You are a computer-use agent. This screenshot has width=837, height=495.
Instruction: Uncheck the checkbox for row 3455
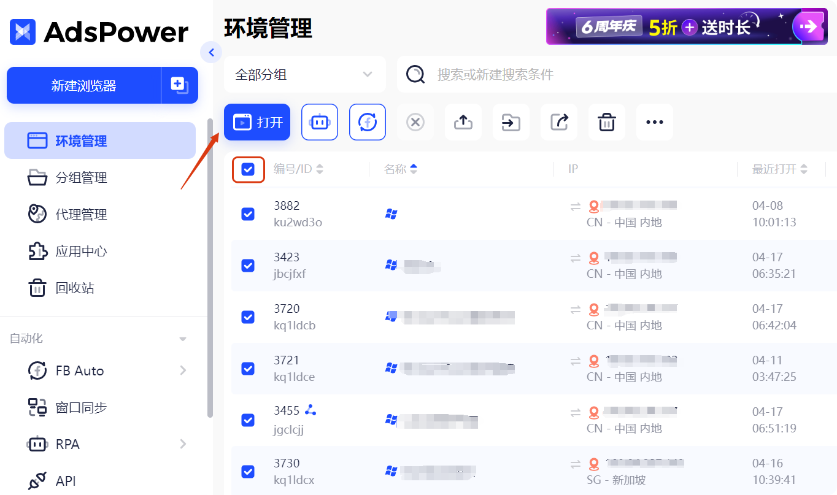248,420
